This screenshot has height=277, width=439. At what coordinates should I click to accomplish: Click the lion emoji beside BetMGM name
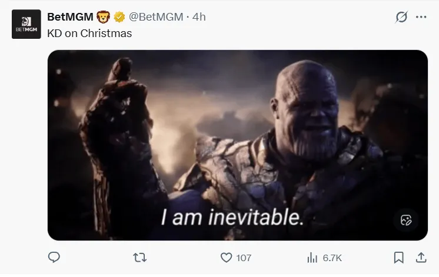click(x=104, y=17)
